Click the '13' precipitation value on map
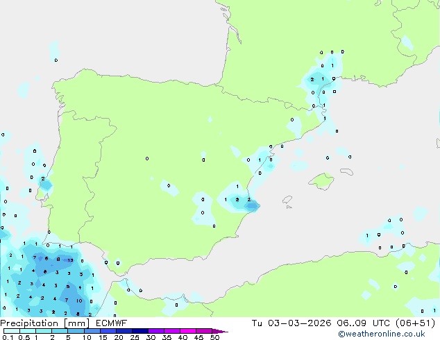 (x=70, y=260)
